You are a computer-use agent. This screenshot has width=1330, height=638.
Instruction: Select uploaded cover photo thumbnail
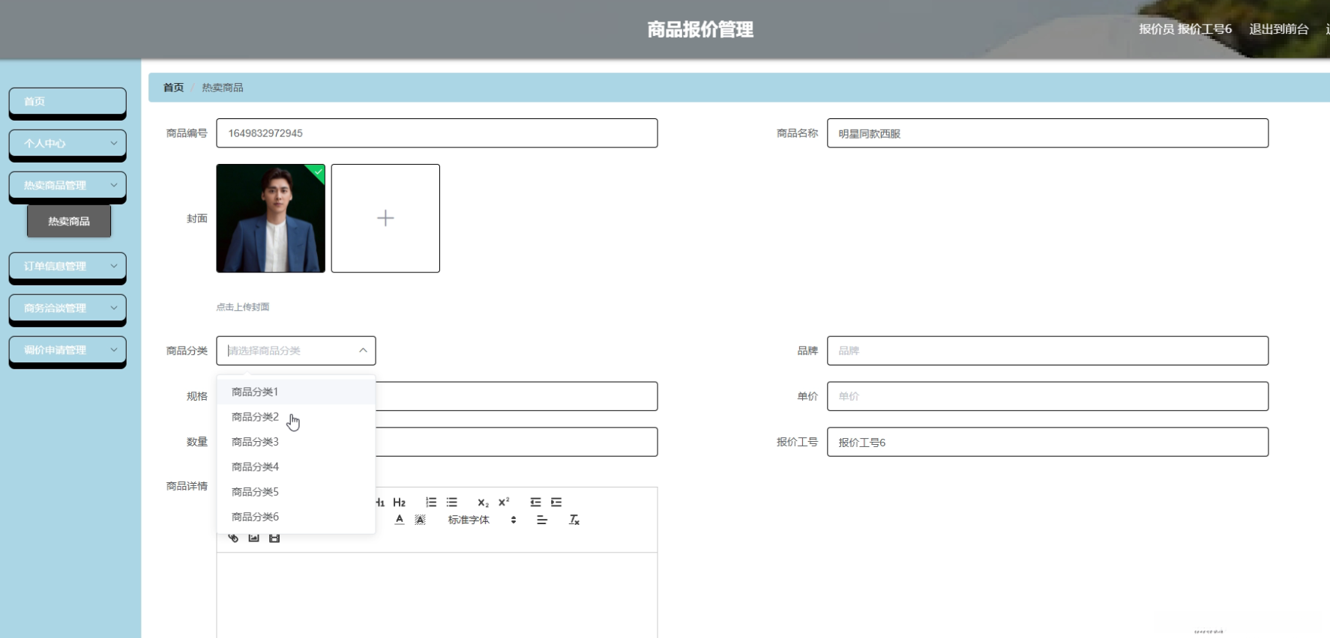271,218
